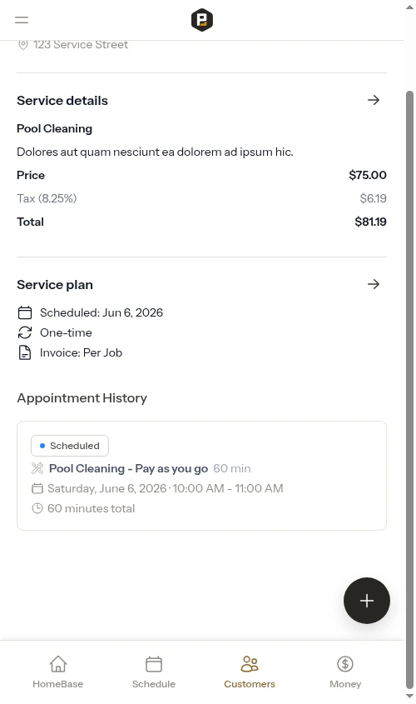The height and width of the screenshot is (704, 416).
Task: Click the calendar icon beside Scheduled date
Action: (x=25, y=312)
